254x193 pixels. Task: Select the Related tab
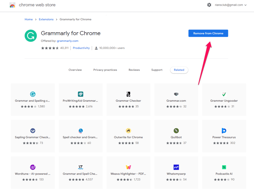point(179,70)
